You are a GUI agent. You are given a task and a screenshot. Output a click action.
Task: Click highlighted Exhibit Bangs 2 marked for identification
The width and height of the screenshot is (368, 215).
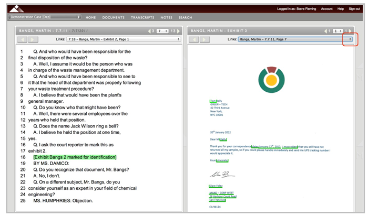point(75,157)
